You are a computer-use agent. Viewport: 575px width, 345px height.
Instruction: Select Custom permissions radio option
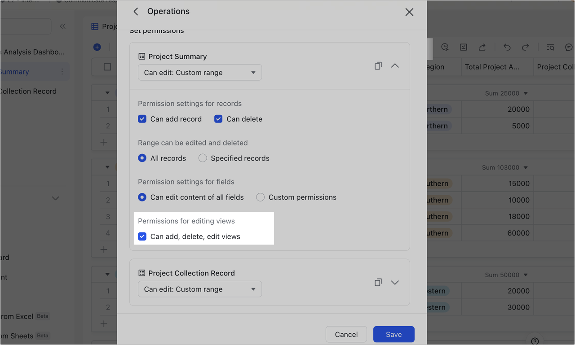pyautogui.click(x=260, y=197)
